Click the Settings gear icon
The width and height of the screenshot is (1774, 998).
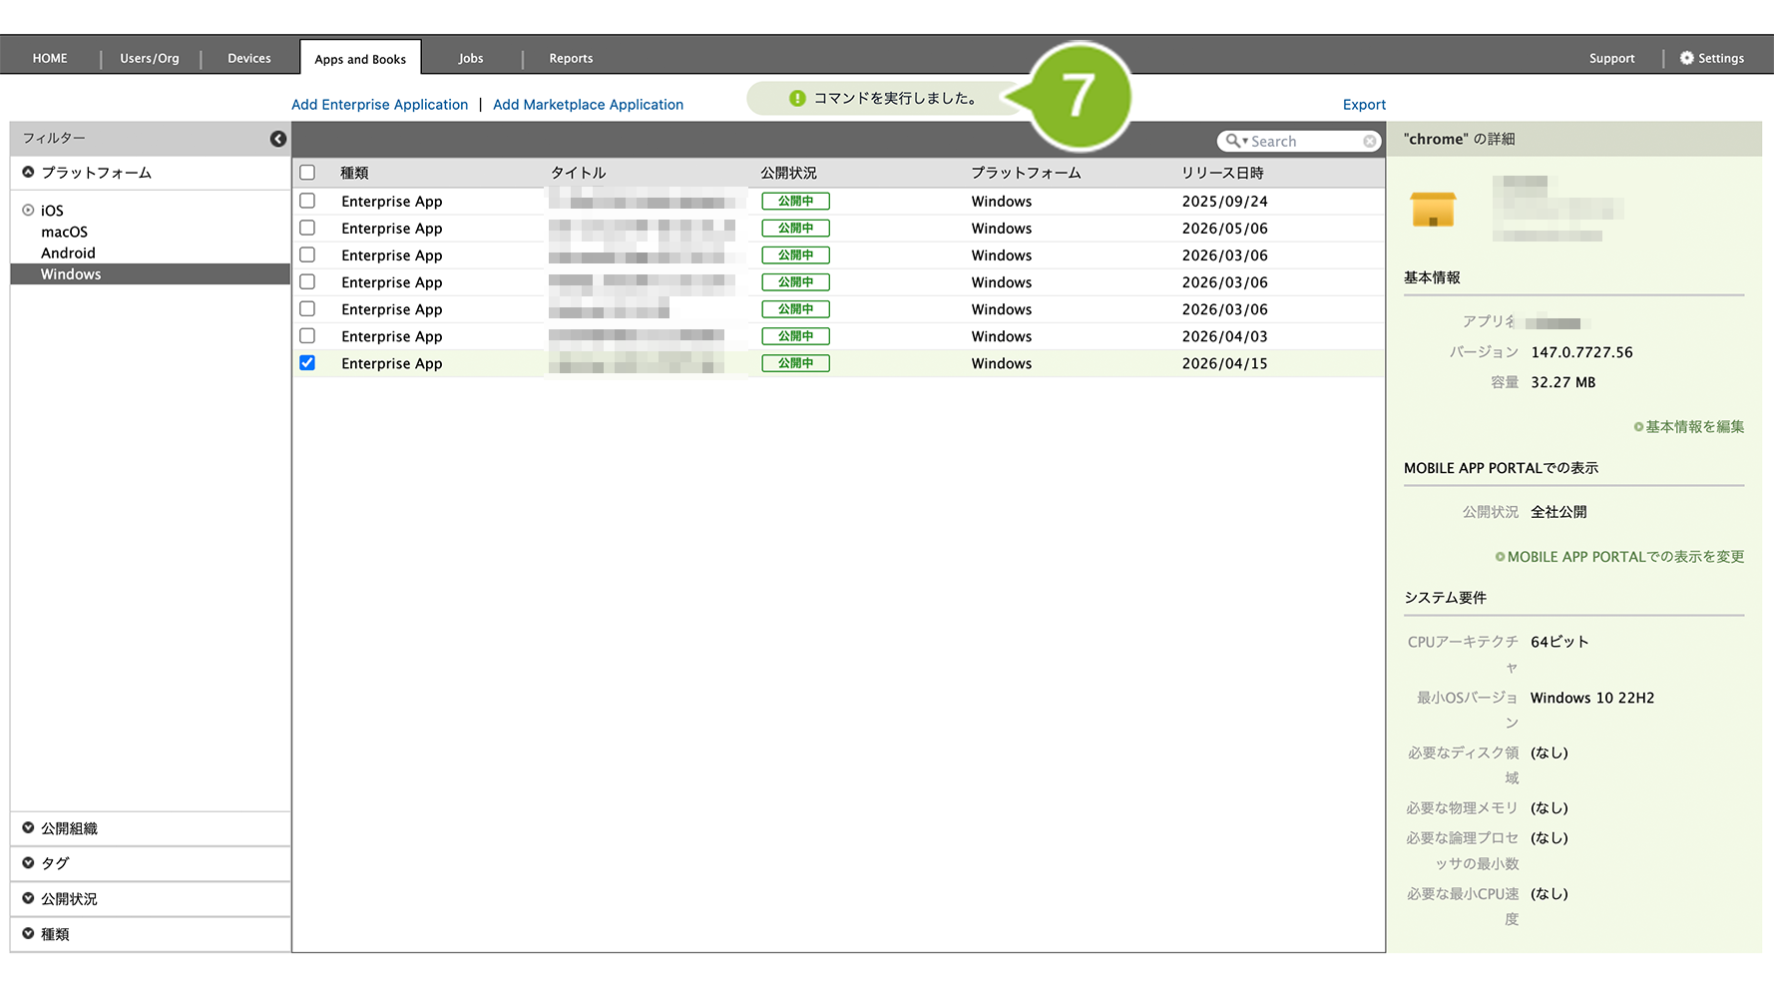tap(1686, 58)
